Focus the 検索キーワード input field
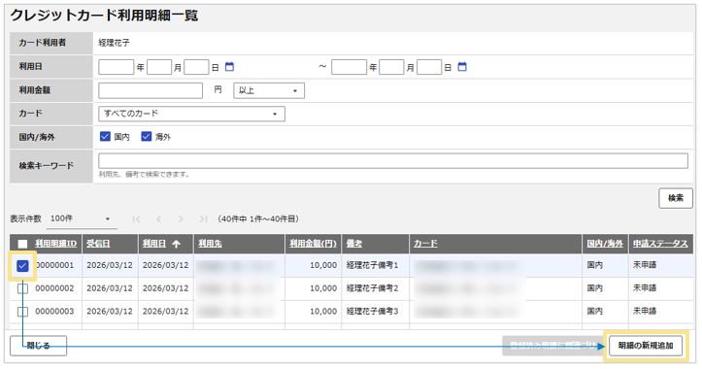 coord(393,161)
